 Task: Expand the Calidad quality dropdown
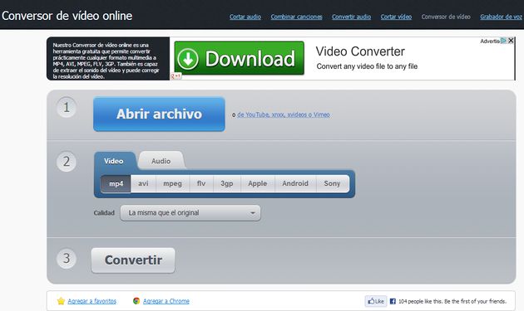[190, 213]
